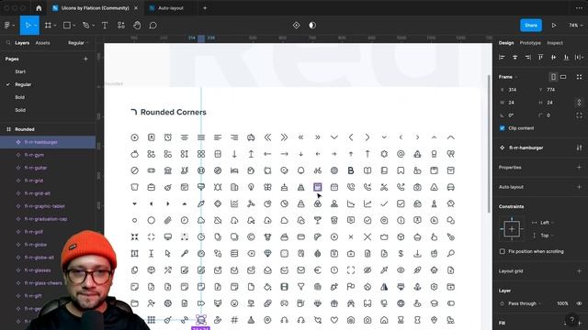This screenshot has width=588, height=330.
Task: Select the Pen tool
Action: coord(85,26)
